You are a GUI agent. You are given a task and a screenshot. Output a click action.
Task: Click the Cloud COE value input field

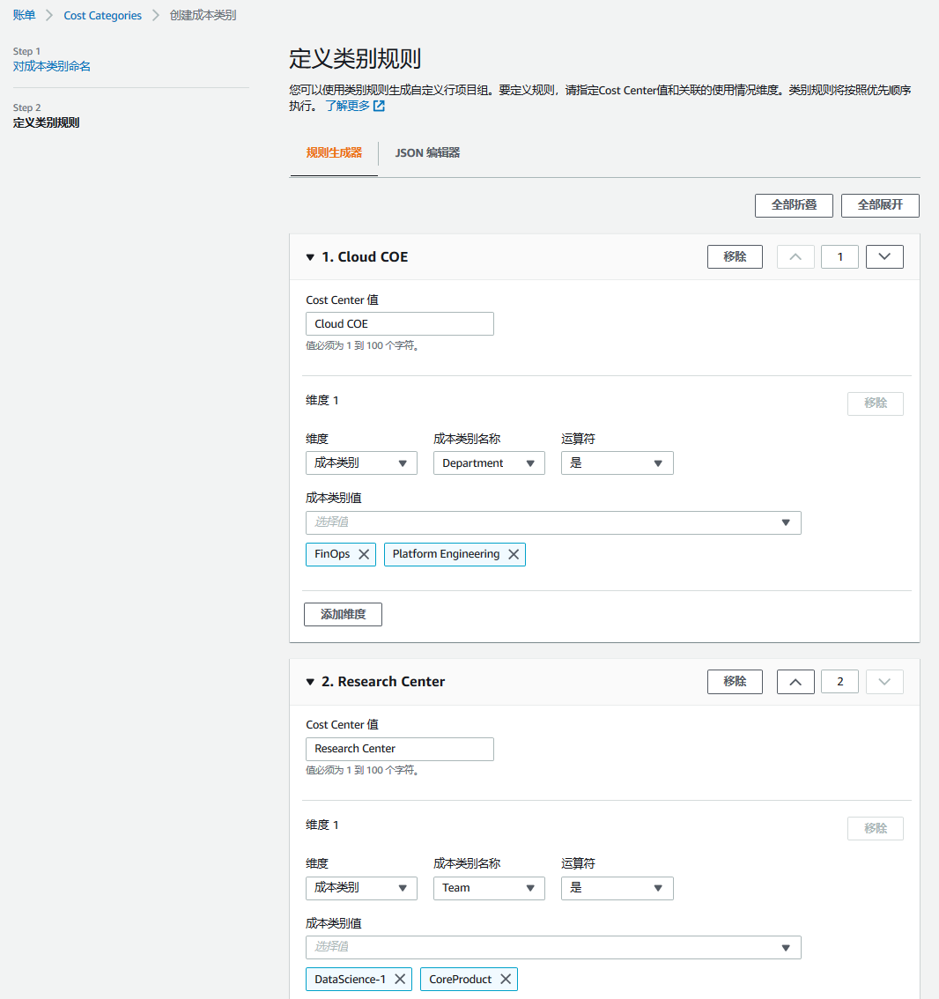click(x=399, y=324)
